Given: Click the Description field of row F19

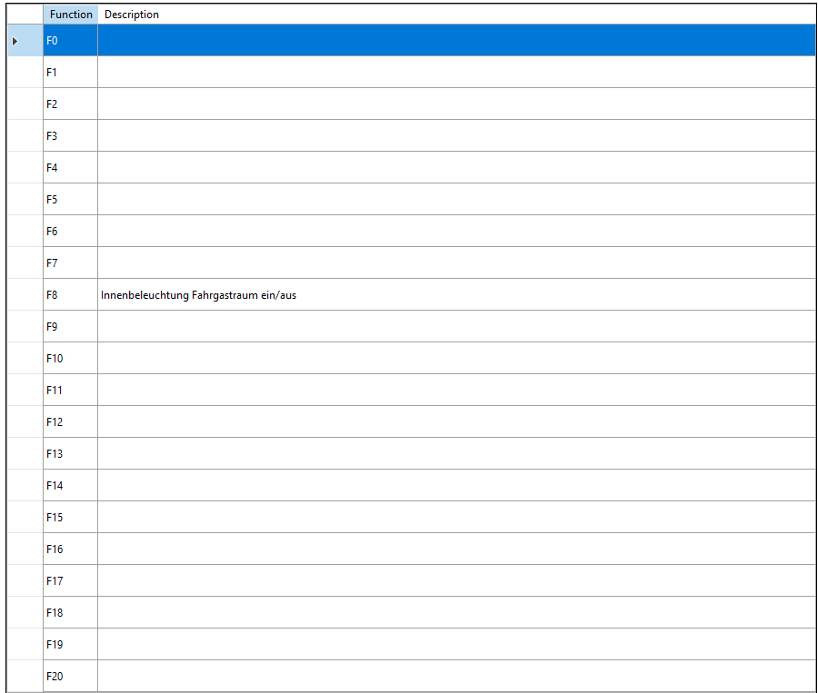Looking at the screenshot, I should click(454, 645).
